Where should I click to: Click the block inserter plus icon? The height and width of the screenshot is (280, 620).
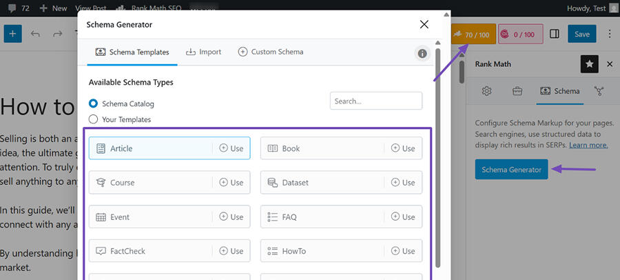tap(14, 34)
